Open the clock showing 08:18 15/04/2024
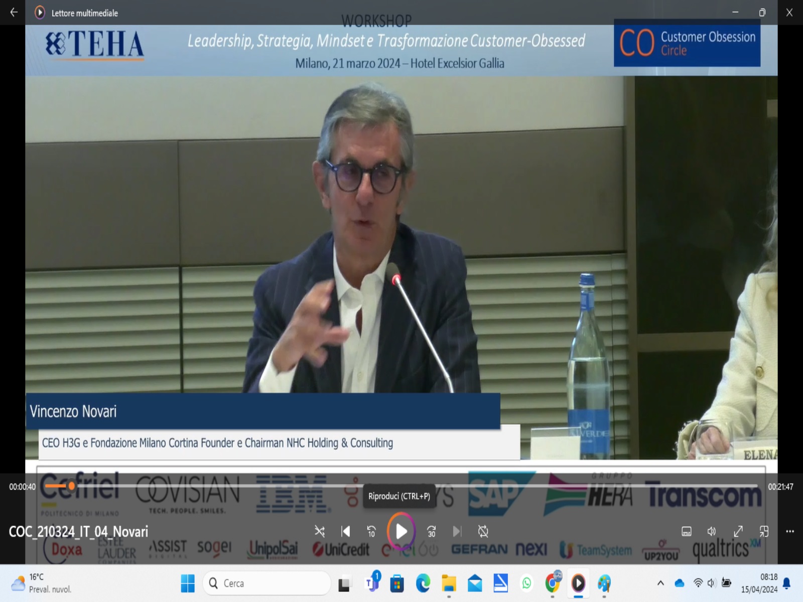Viewport: 803px width, 602px height. tap(759, 583)
